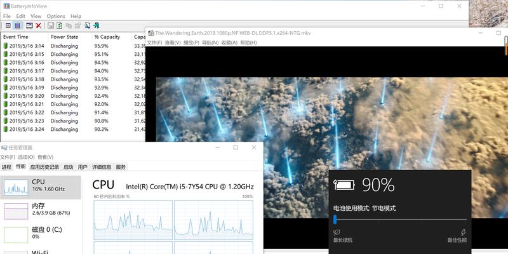Open 帮助(H) menu in media player
Image resolution: width=508 pixels, height=254 pixels.
click(248, 43)
